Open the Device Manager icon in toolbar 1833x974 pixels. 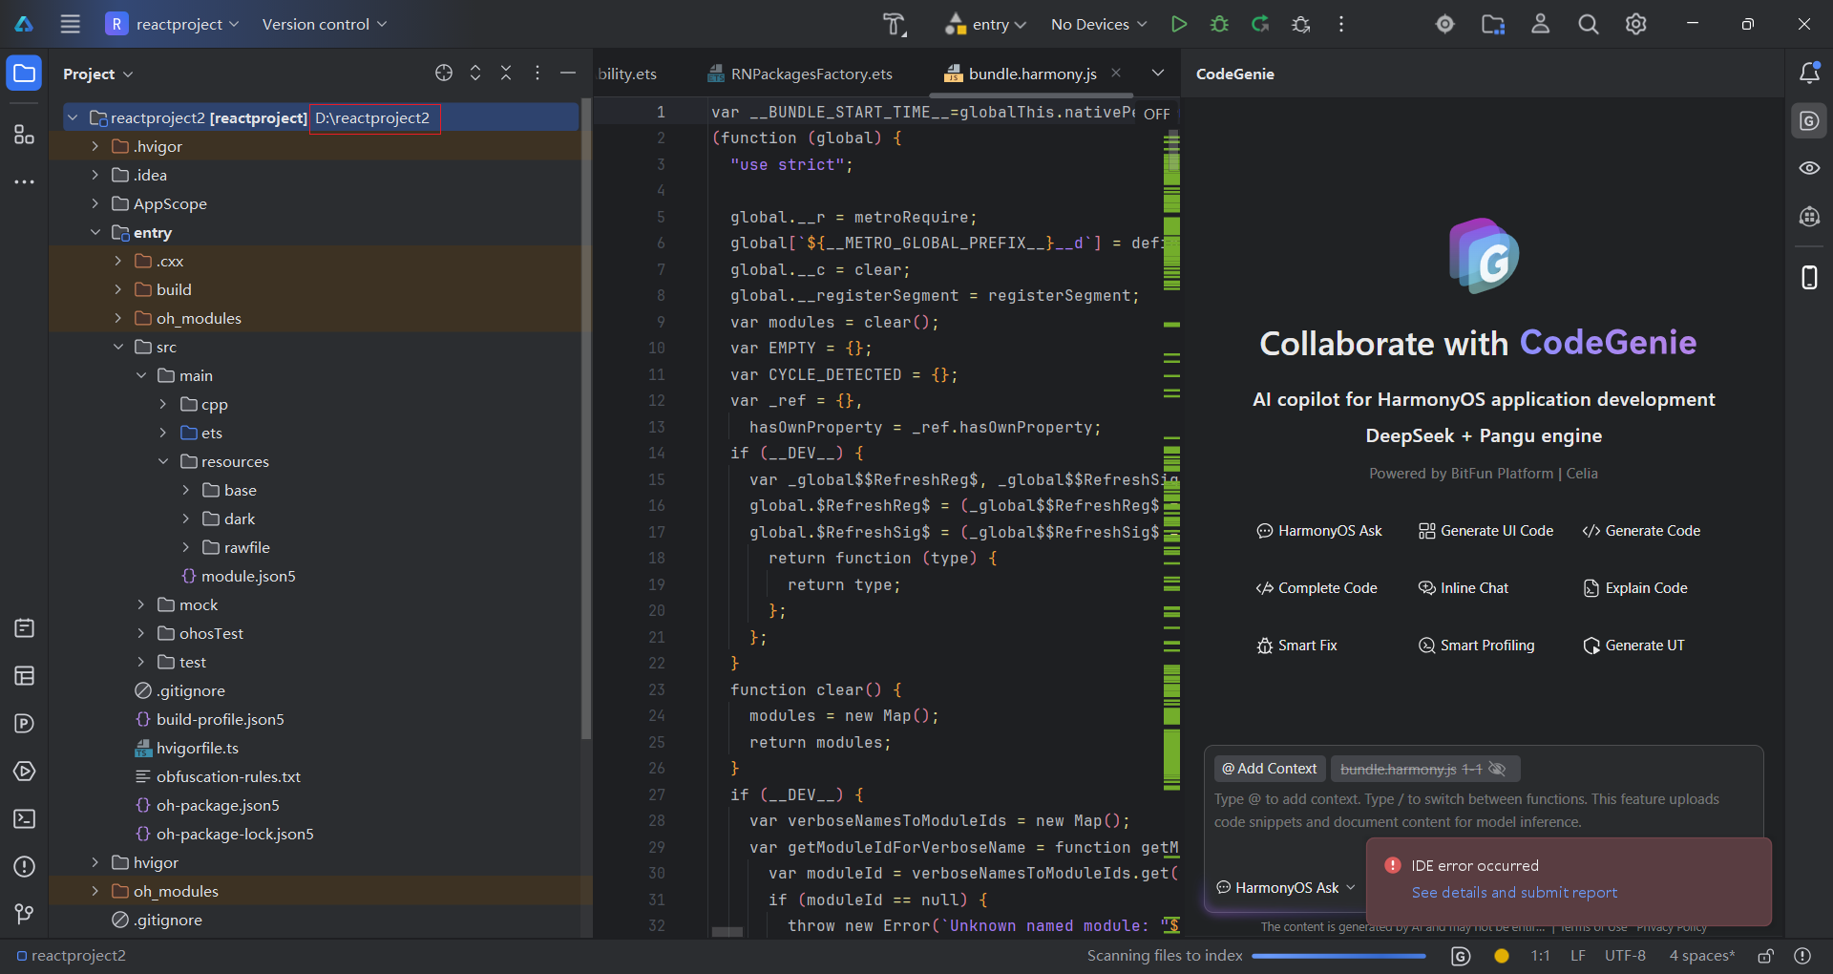click(1444, 24)
